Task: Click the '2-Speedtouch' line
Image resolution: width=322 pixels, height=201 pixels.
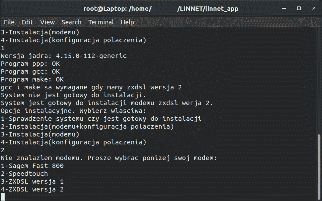Action: [24, 174]
